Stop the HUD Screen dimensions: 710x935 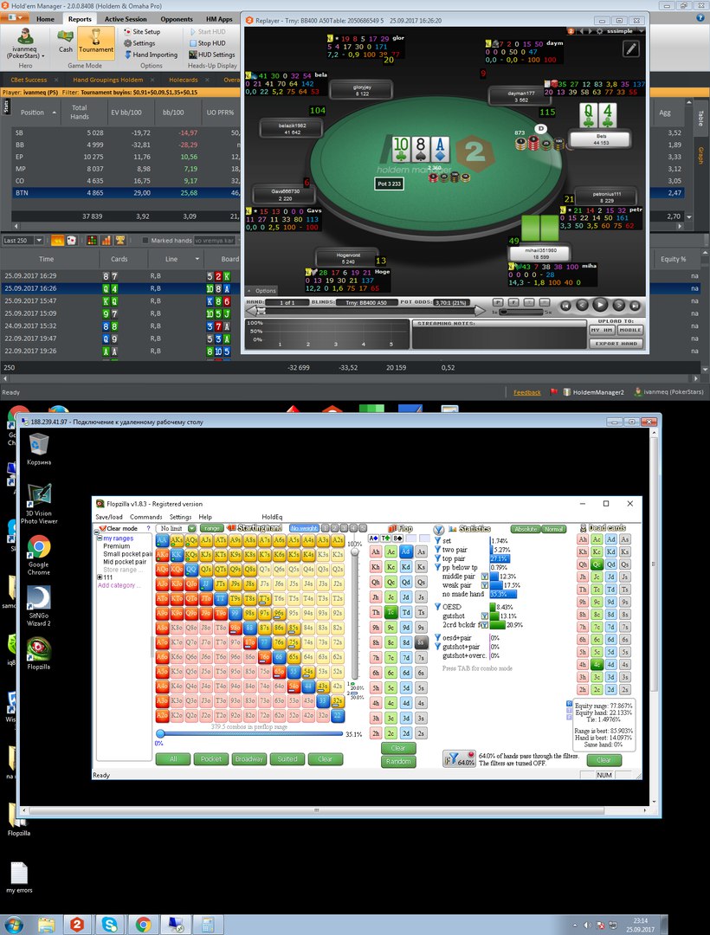[208, 43]
